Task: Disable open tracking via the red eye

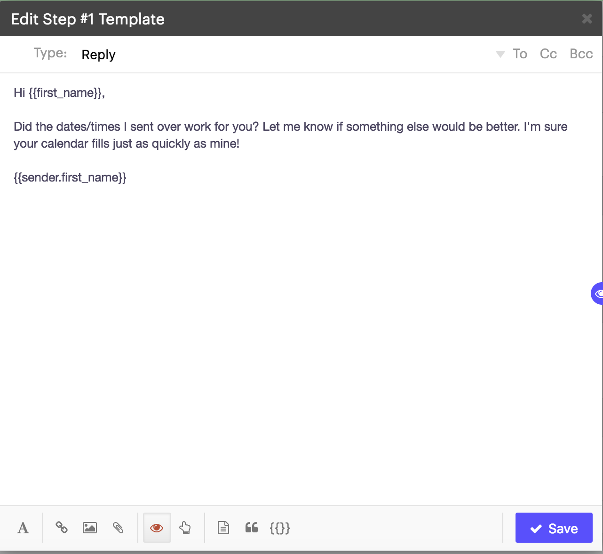Action: coord(157,528)
